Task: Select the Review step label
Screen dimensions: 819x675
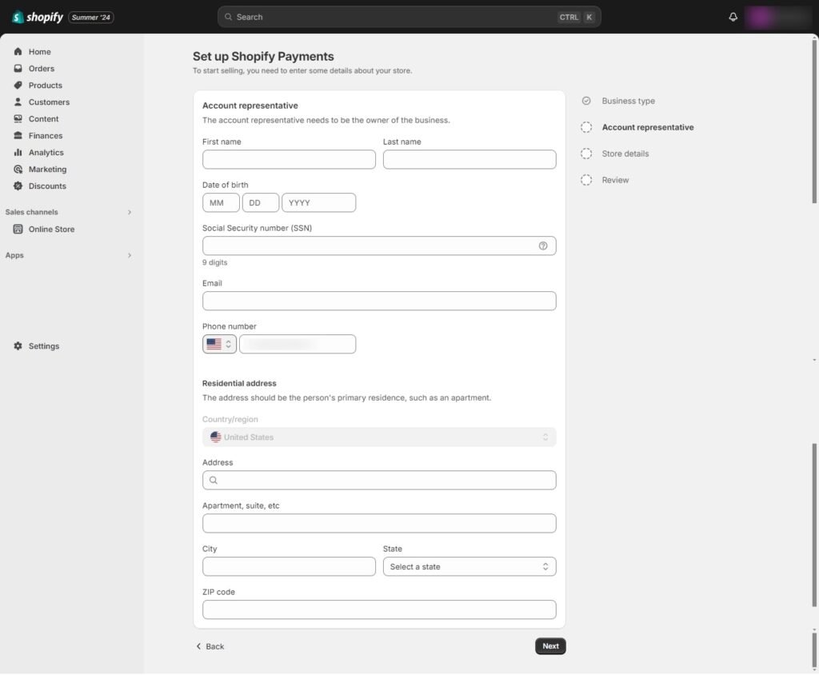Action: [x=615, y=180]
